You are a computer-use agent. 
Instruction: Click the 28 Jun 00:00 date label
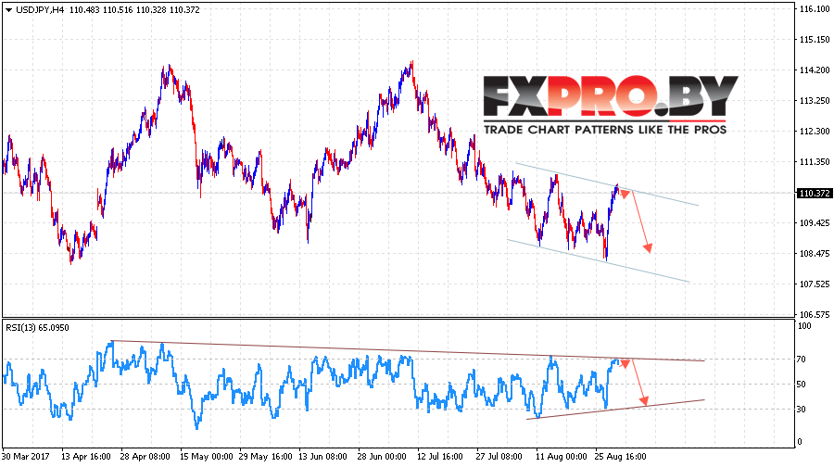coord(382,457)
